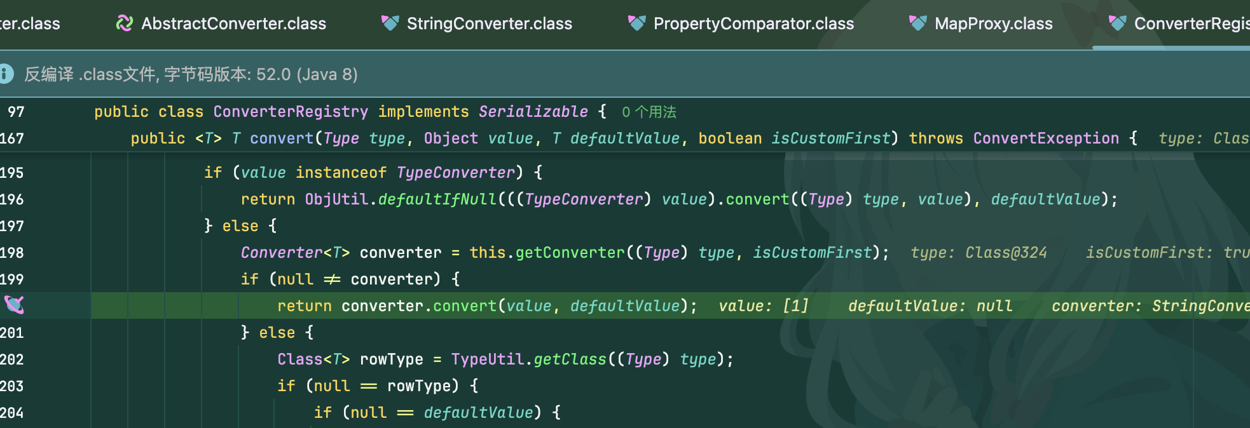This screenshot has height=428, width=1250.
Task: Click the Serializable interface name
Action: [x=533, y=112]
